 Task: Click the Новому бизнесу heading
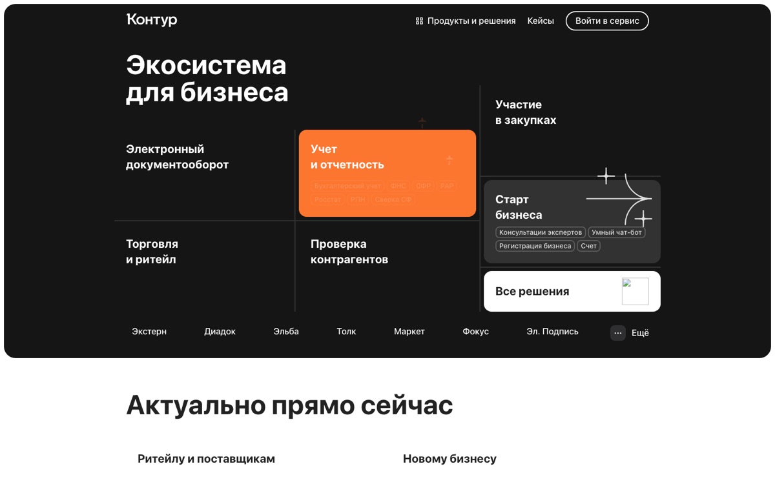(449, 459)
